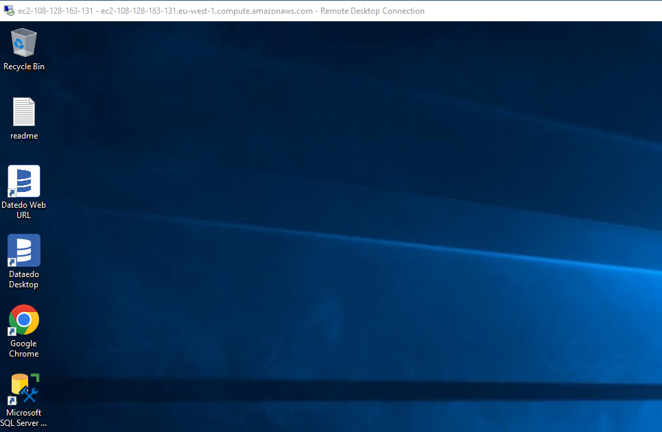Select the Dataedo Desktop shortcut icon
662x432 pixels.
click(x=24, y=250)
